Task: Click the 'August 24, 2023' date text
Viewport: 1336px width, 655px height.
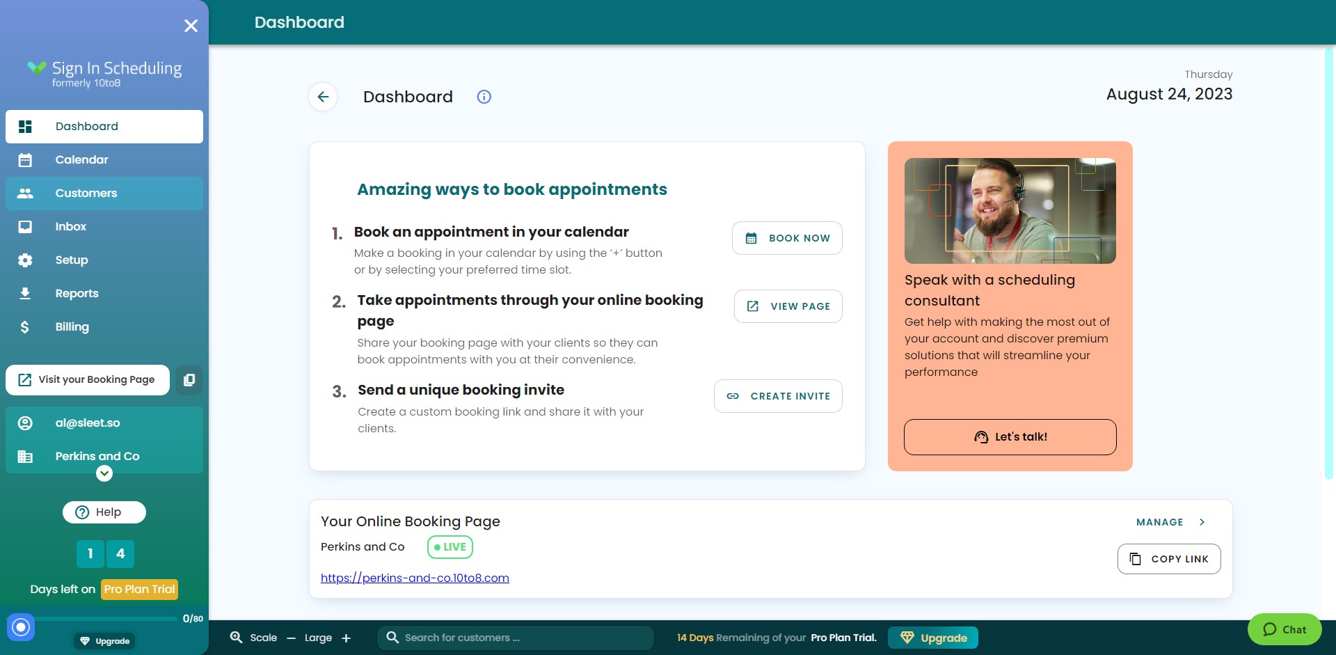Action: coord(1169,94)
